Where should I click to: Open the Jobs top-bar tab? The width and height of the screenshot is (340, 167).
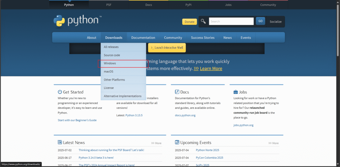click(x=228, y=5)
